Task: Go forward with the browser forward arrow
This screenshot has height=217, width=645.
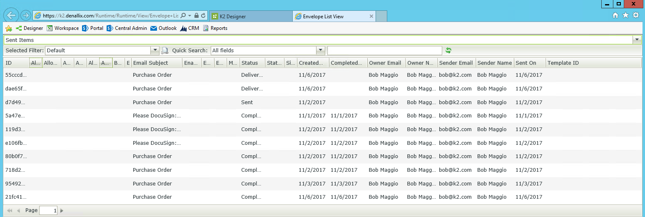Action: (25, 15)
